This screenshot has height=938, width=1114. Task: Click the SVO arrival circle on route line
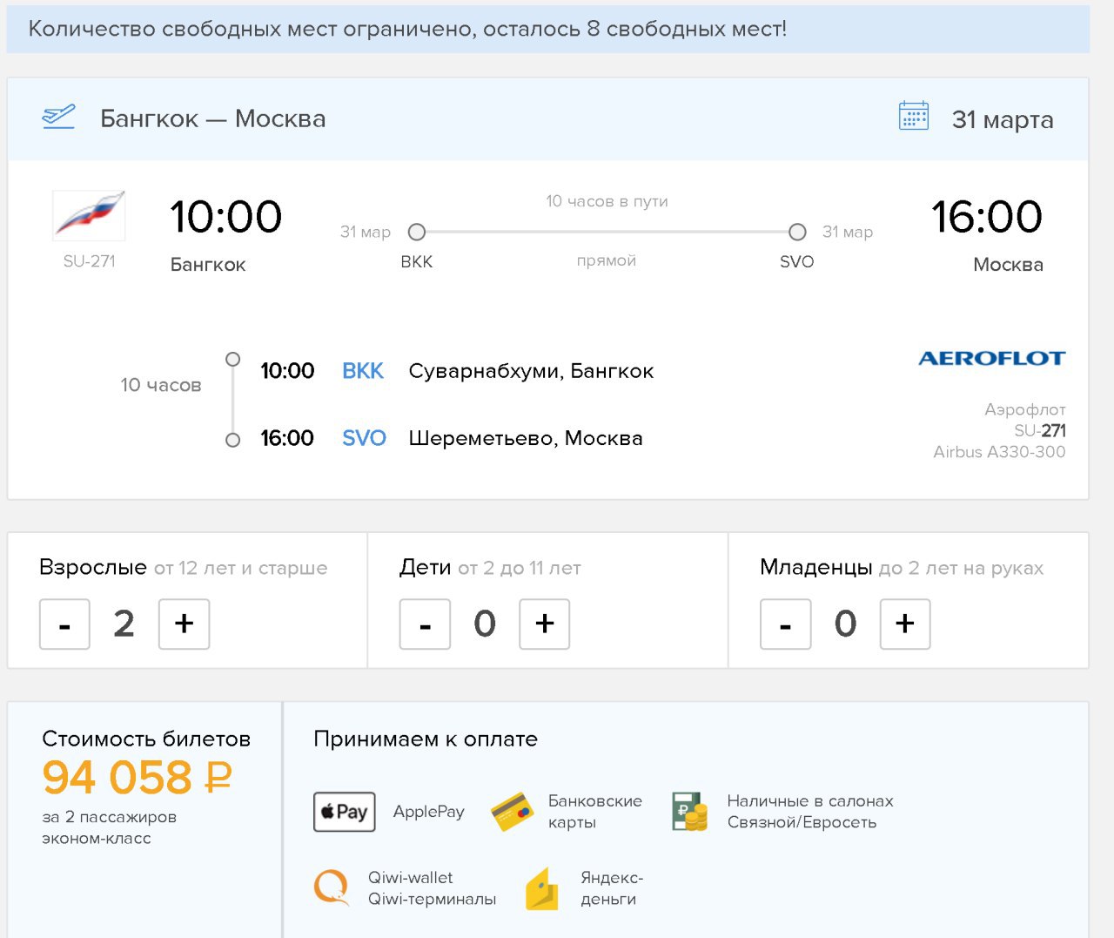[797, 232]
